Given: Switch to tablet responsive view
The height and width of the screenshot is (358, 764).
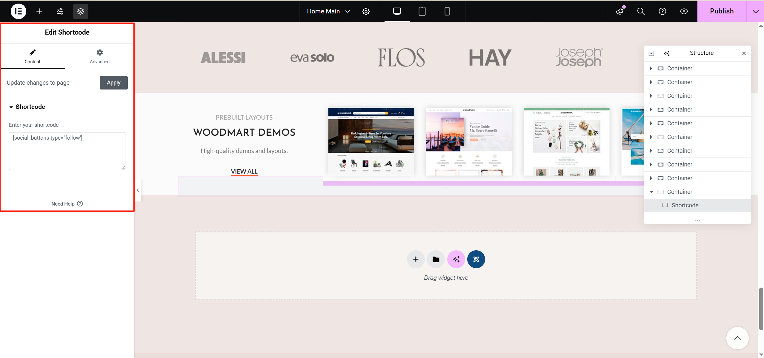Looking at the screenshot, I should (x=422, y=11).
